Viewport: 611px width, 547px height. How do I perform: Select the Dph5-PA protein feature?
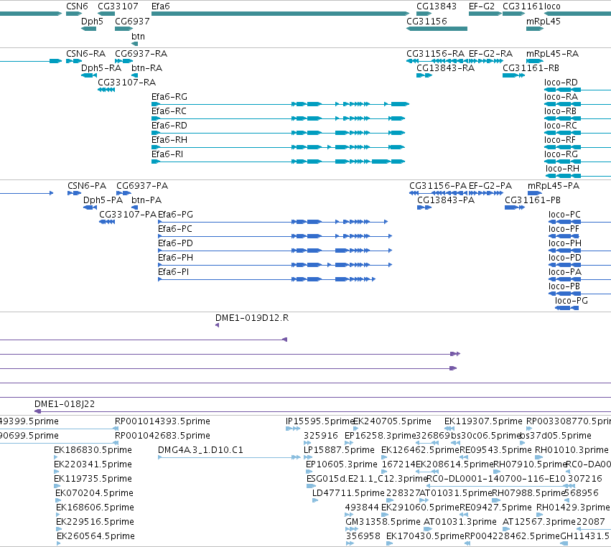click(90, 207)
